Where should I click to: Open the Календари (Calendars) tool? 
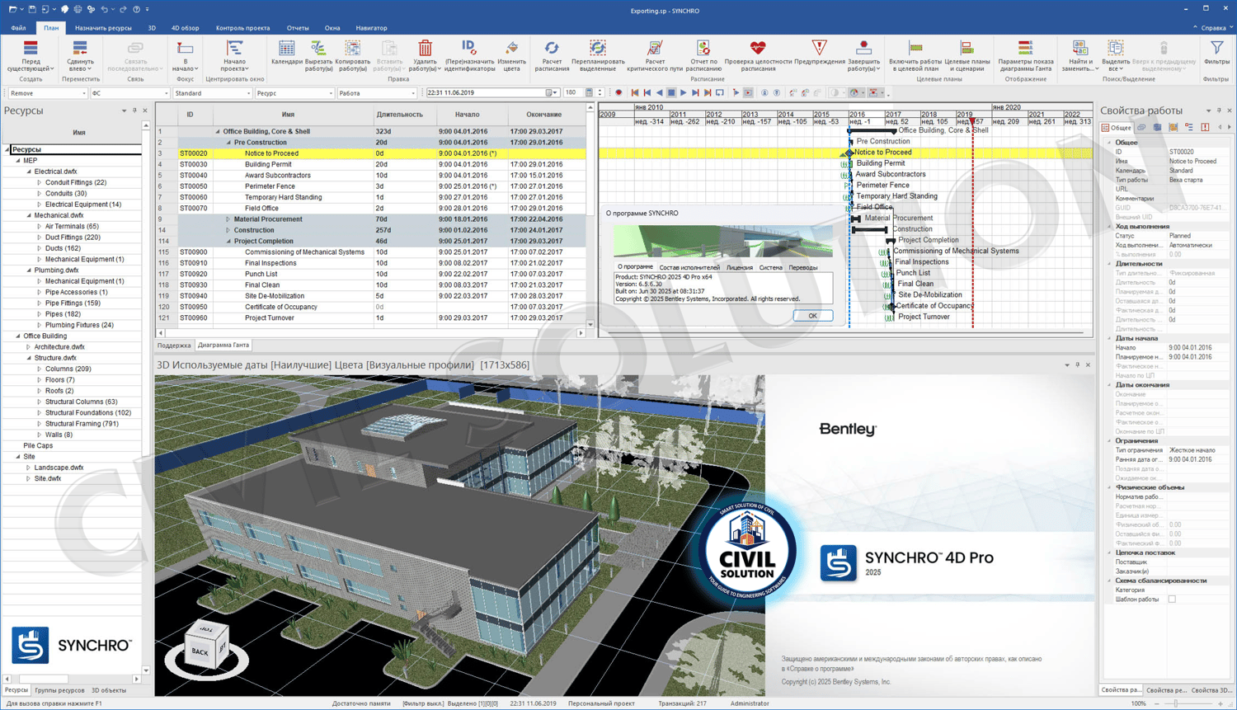click(286, 51)
